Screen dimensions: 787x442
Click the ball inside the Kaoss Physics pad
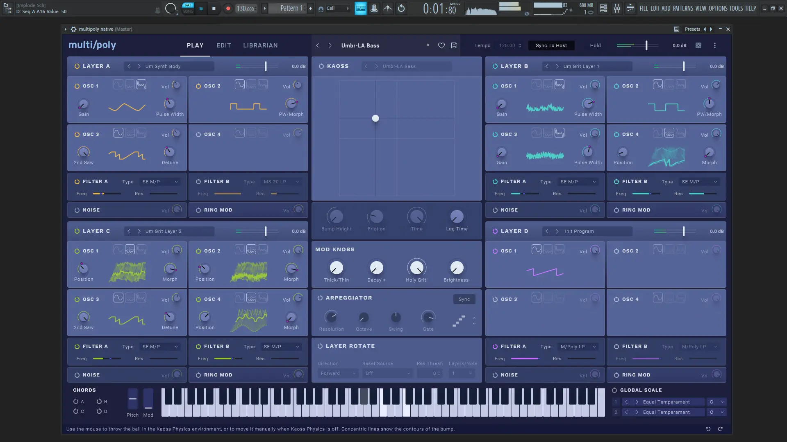pos(376,118)
